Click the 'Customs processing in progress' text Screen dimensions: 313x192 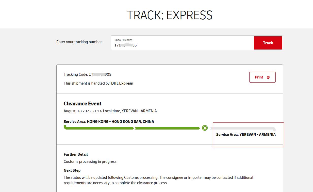tap(90, 162)
